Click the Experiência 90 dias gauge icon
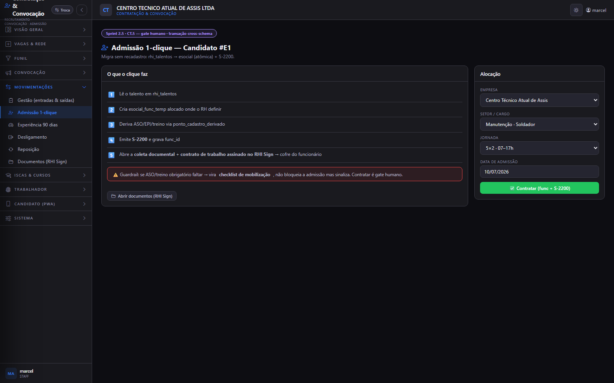Screen dimensions: 614x383 [11, 125]
